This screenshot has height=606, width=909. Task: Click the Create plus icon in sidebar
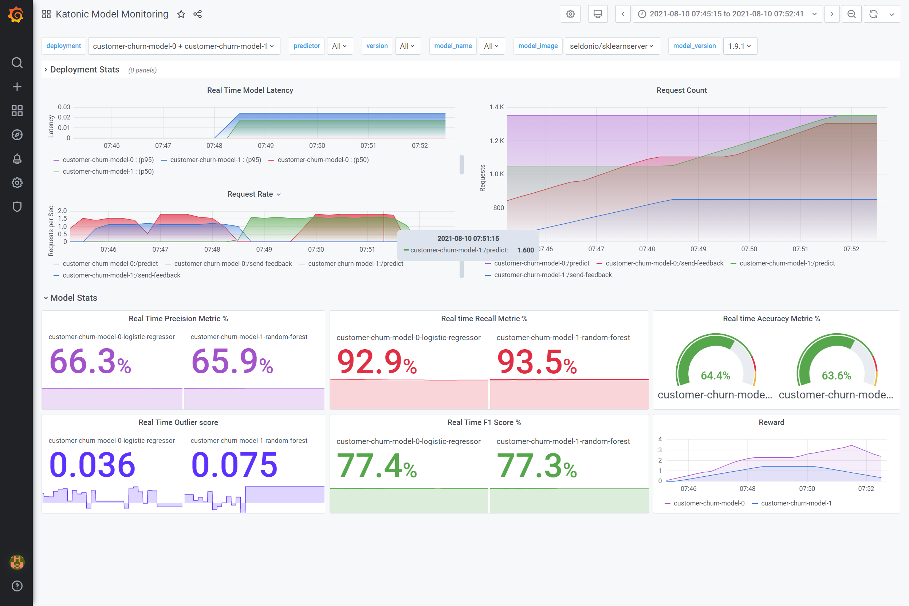[17, 87]
